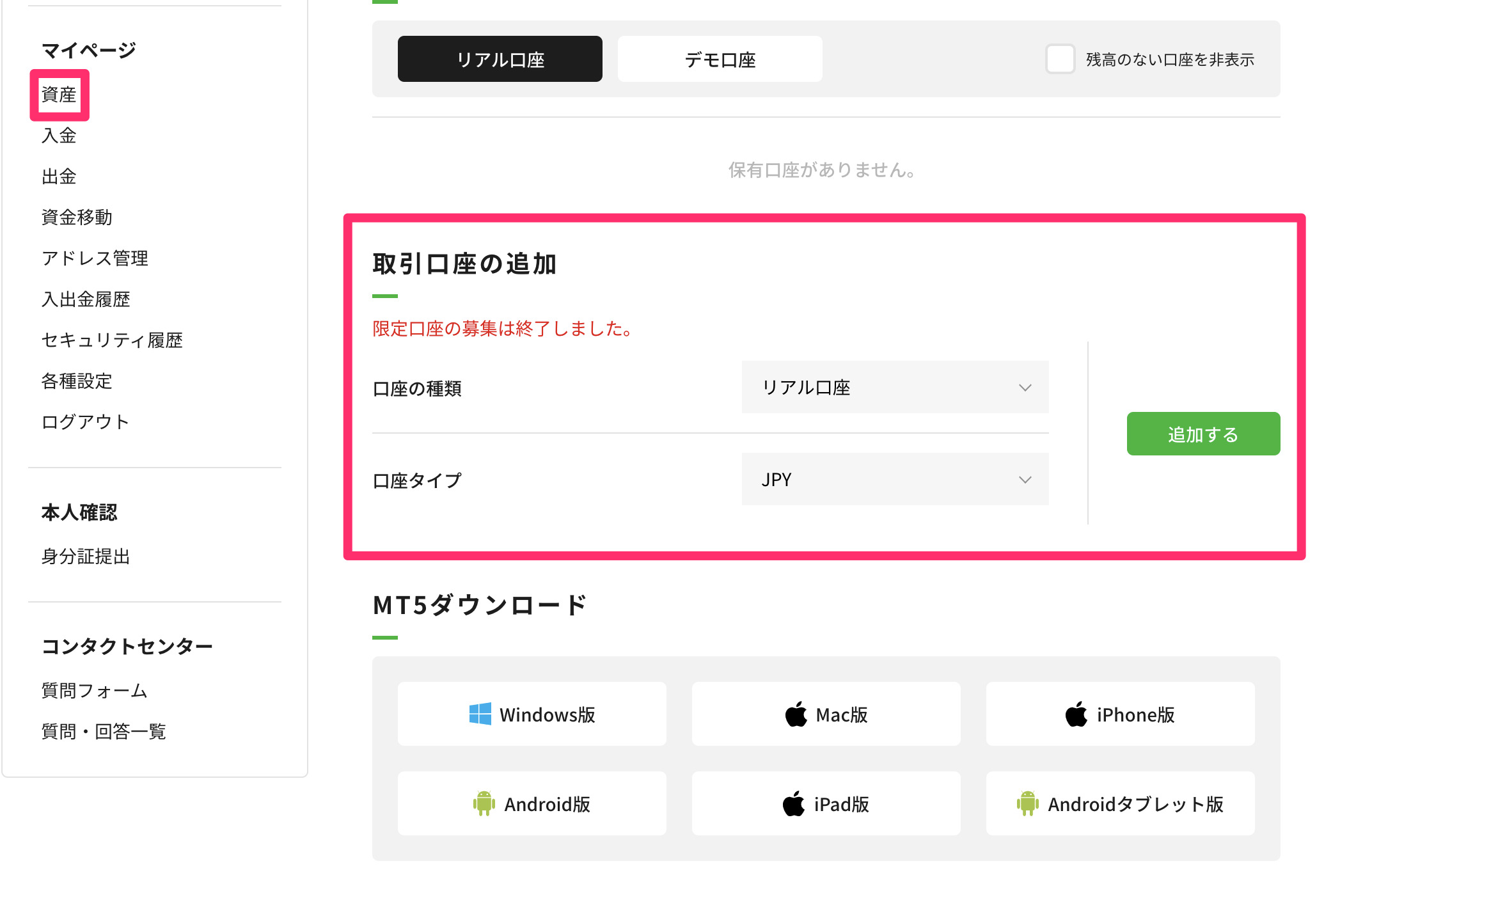
Task: Click the Windows logo icon on Windows版
Action: click(x=480, y=714)
